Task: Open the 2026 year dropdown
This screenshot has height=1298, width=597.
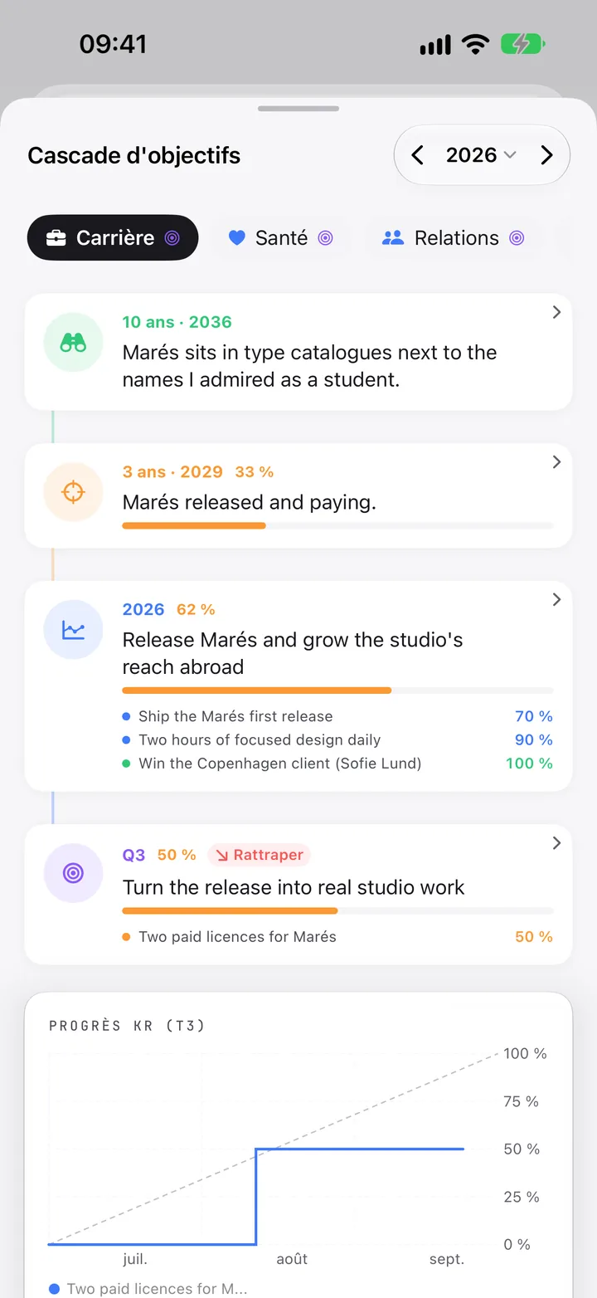Action: pos(481,155)
